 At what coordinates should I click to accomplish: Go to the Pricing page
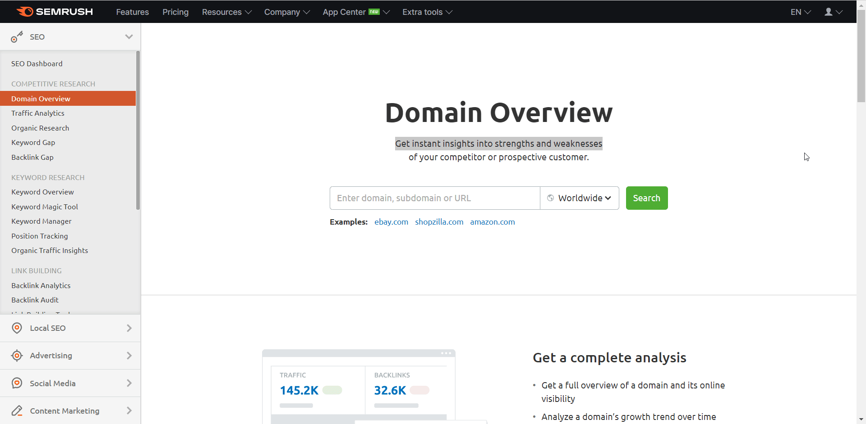coord(175,12)
